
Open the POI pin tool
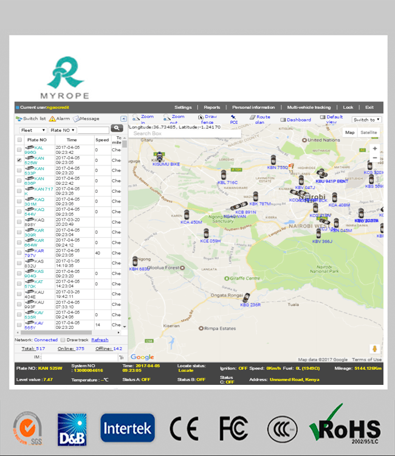pyautogui.click(x=234, y=119)
